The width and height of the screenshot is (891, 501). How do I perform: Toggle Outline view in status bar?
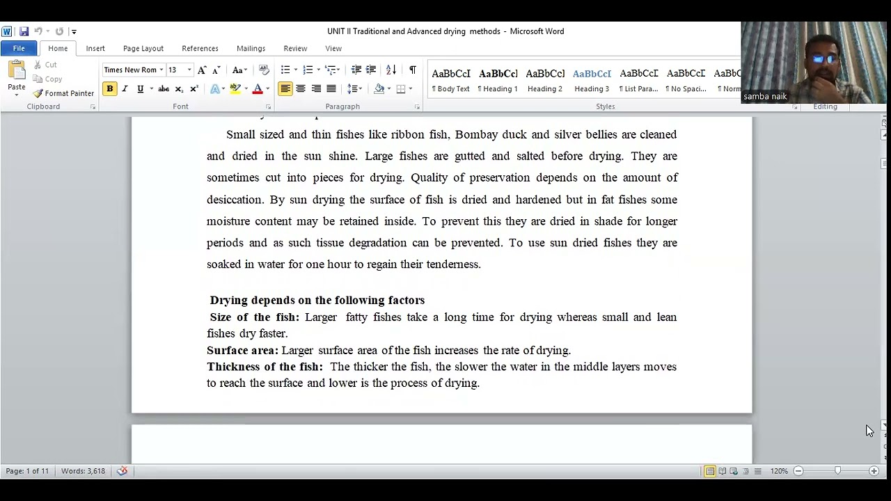tap(746, 471)
